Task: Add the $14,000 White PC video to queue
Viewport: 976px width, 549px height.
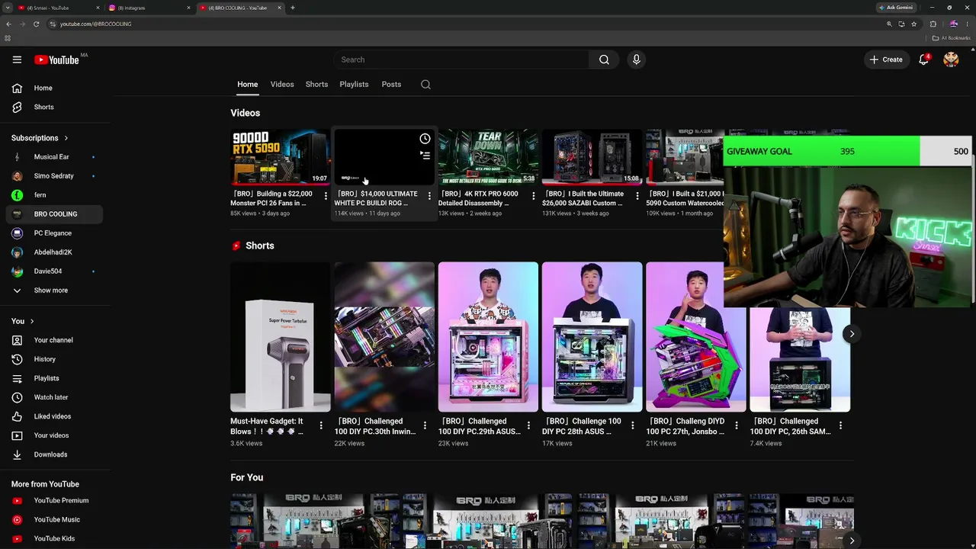Action: (425, 156)
